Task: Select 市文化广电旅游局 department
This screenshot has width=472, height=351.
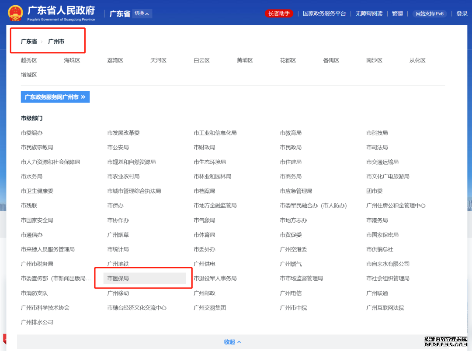Action: click(x=388, y=176)
